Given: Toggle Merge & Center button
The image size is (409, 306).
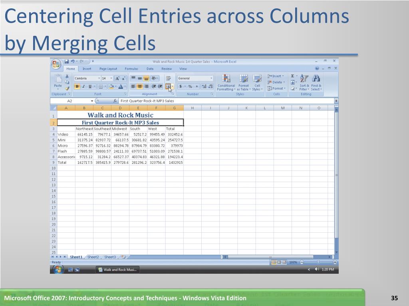Looking at the screenshot, I should [168, 86].
